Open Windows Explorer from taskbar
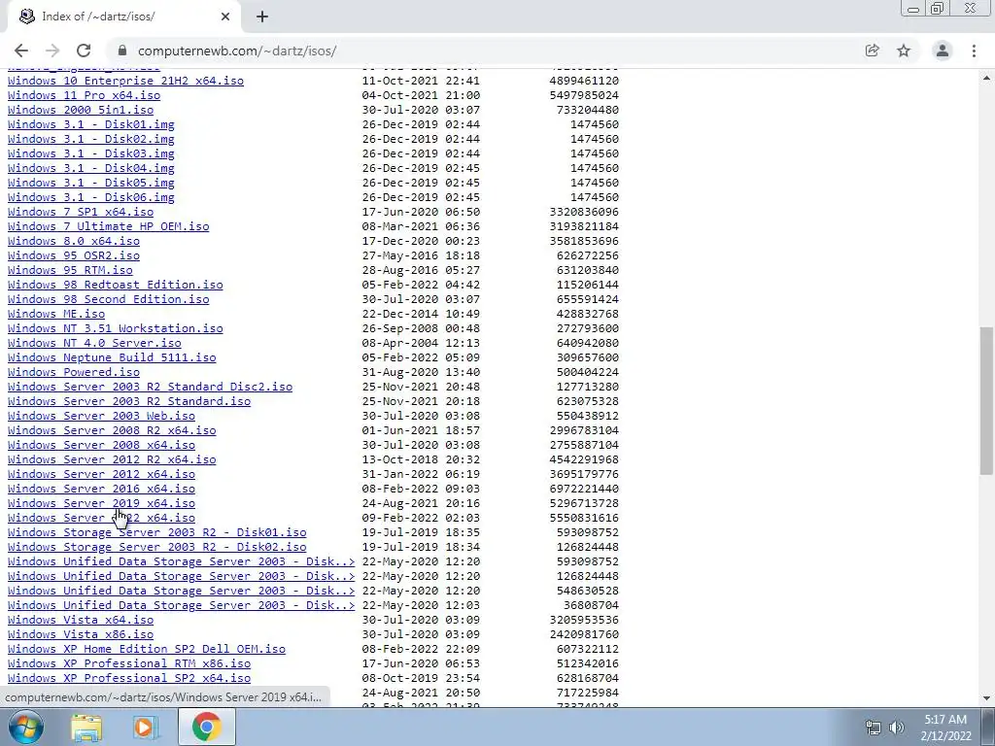This screenshot has height=746, width=995. pyautogui.click(x=86, y=727)
